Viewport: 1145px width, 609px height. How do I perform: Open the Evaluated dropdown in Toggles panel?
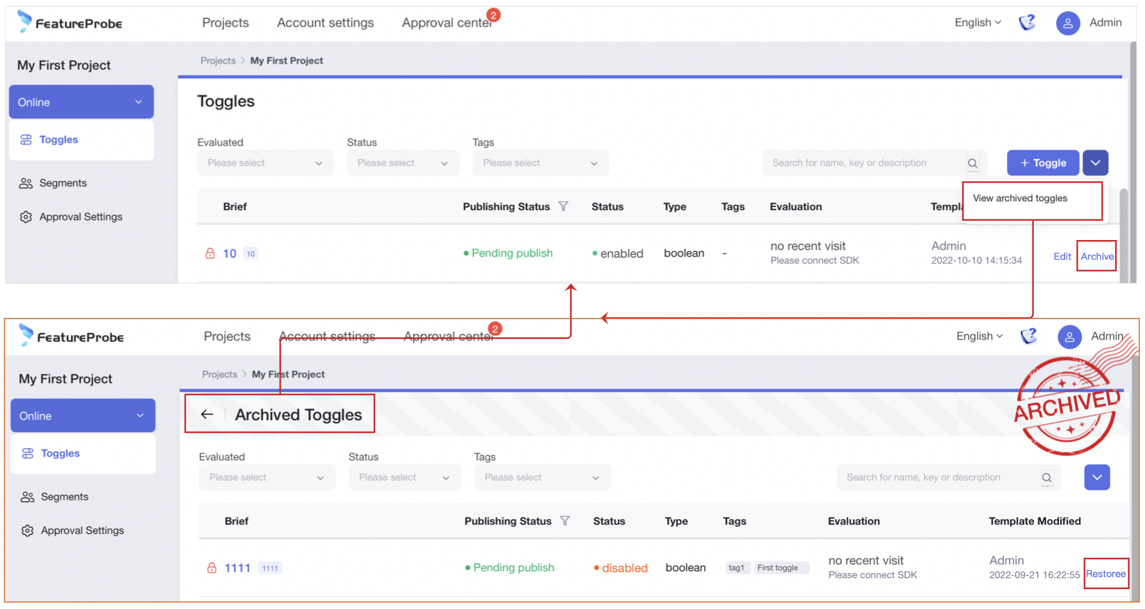coord(265,163)
